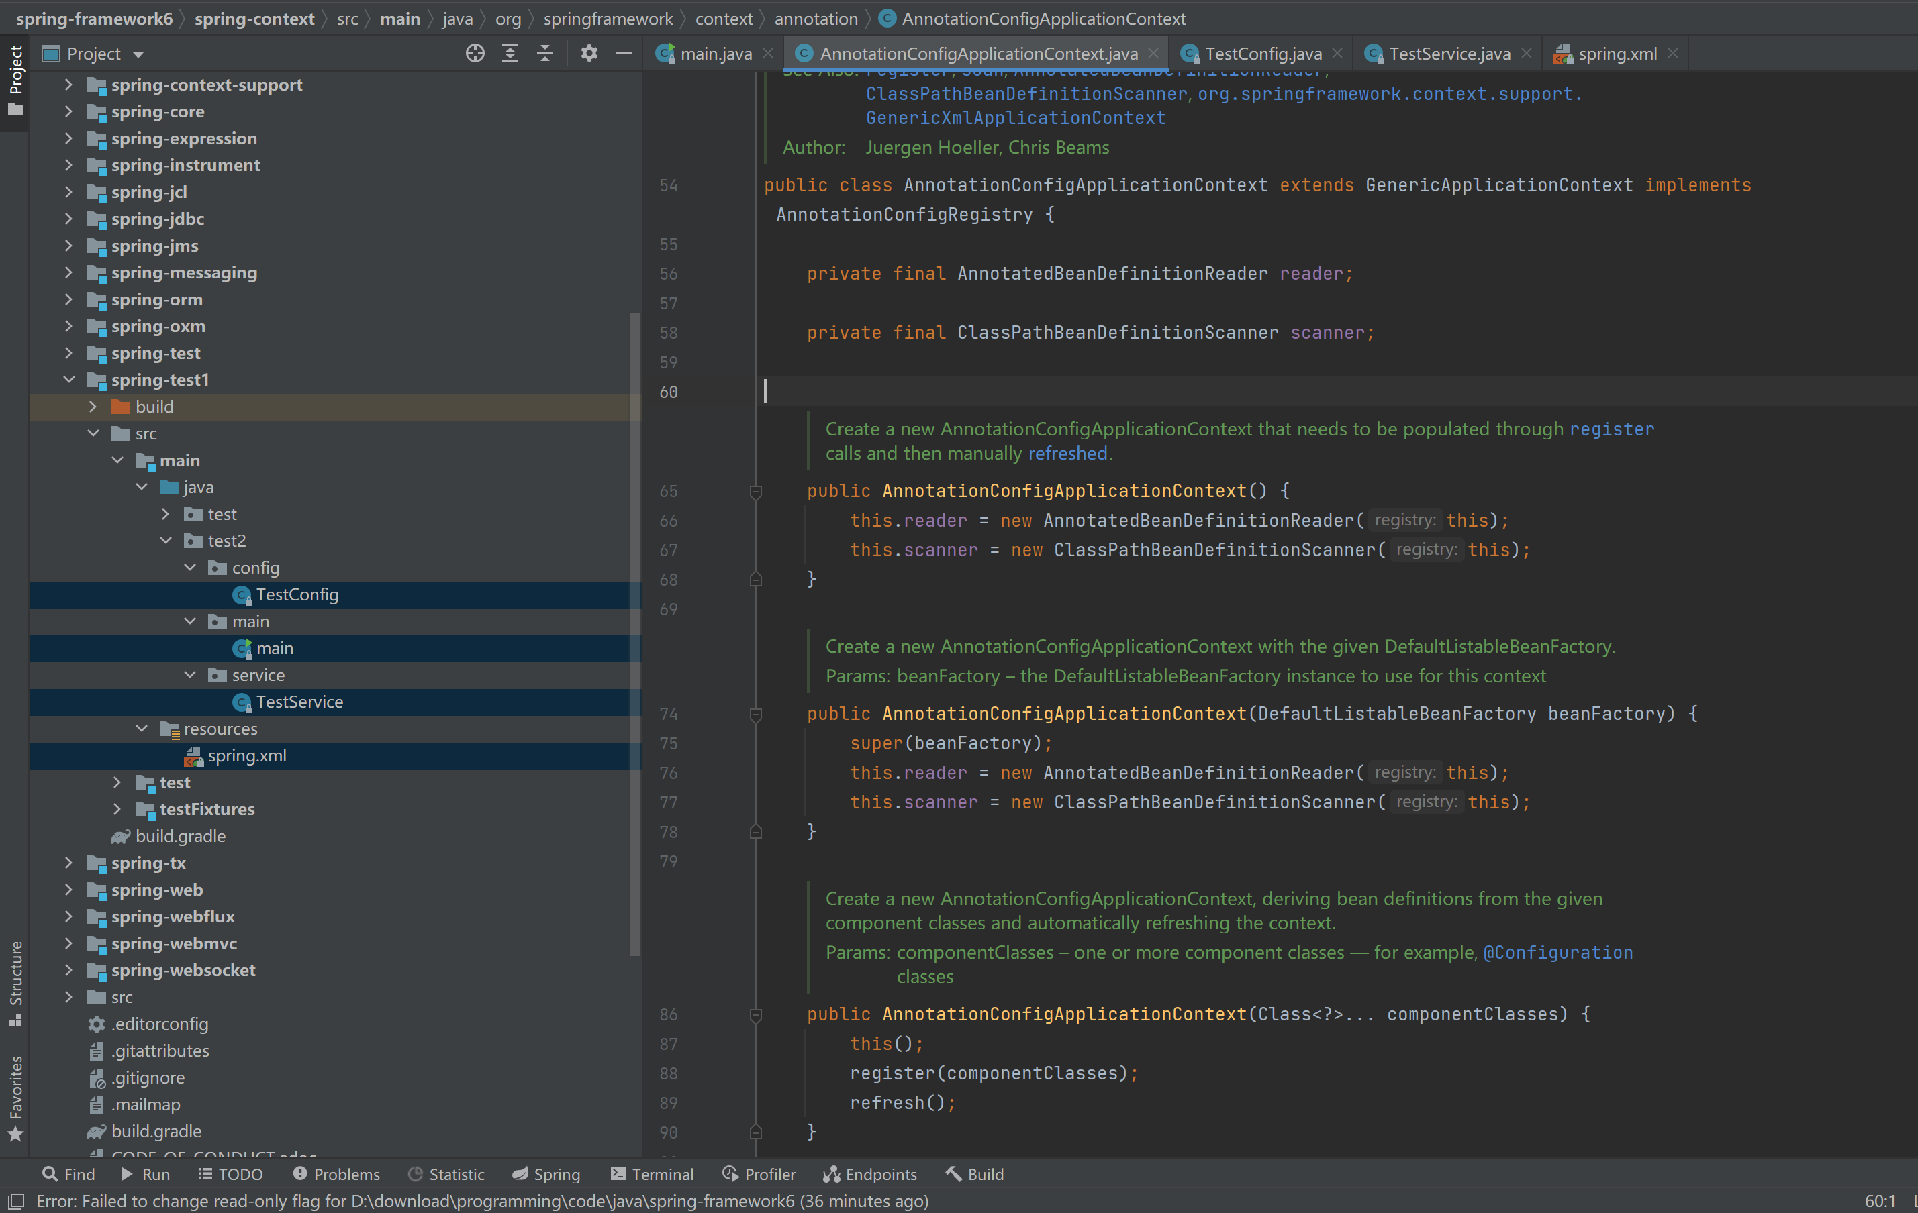The height and width of the screenshot is (1213, 1918).
Task: Click the @Configuration link in the Javadoc
Action: point(1557,952)
